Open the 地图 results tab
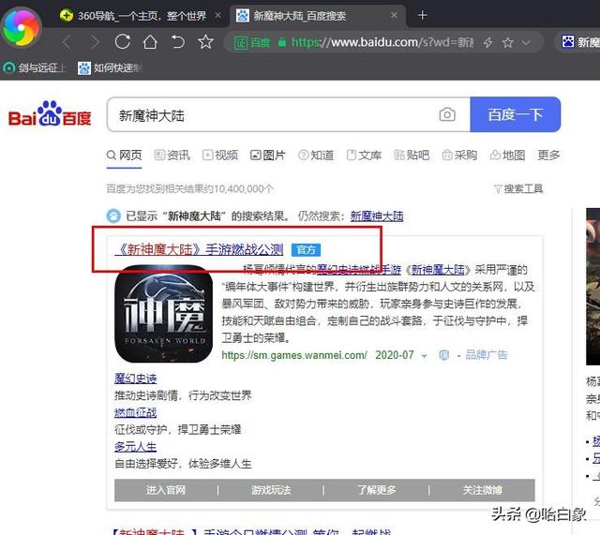Screen dimensions: 600x535 coord(507,156)
